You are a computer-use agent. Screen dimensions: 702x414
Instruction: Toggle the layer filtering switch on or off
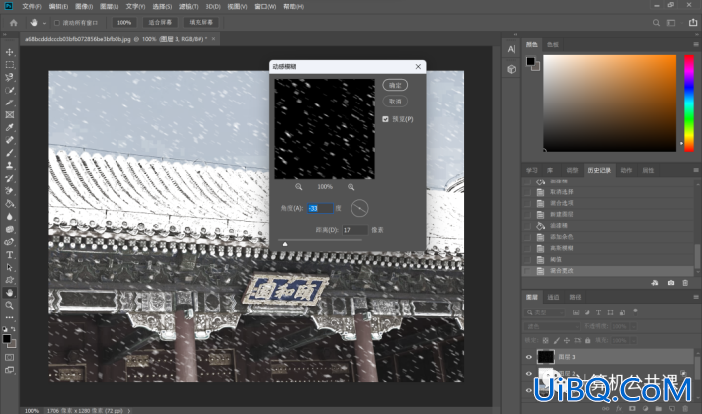pyautogui.click(x=635, y=311)
